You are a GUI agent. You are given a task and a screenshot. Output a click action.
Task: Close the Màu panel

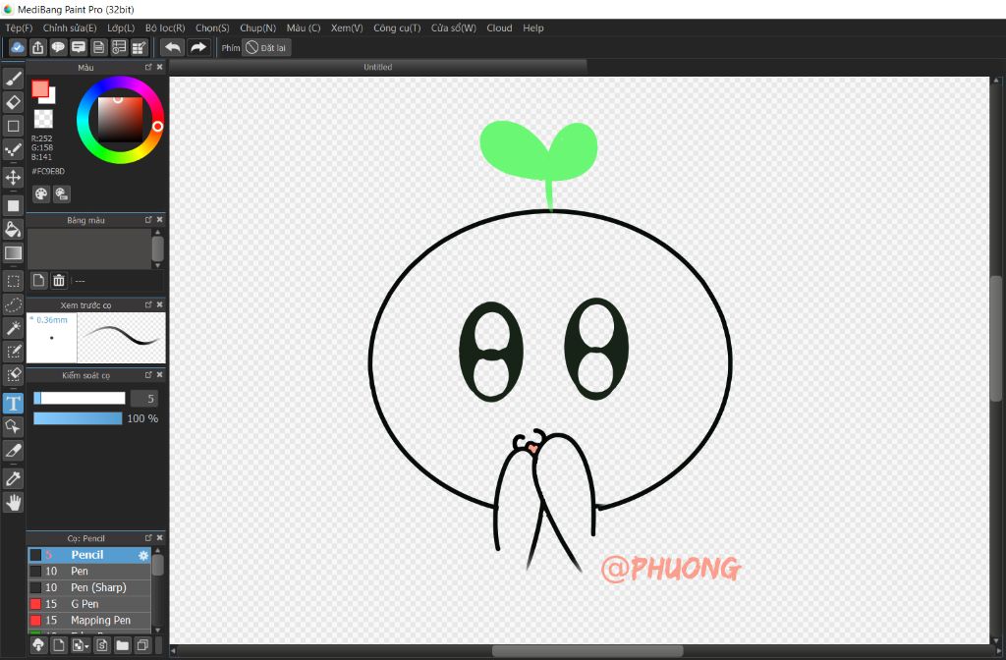pyautogui.click(x=160, y=67)
